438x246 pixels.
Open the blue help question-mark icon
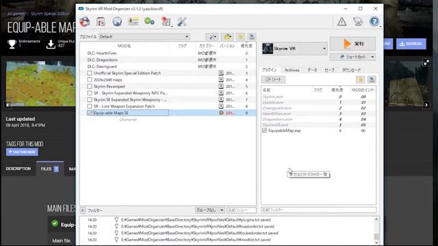(x=374, y=21)
